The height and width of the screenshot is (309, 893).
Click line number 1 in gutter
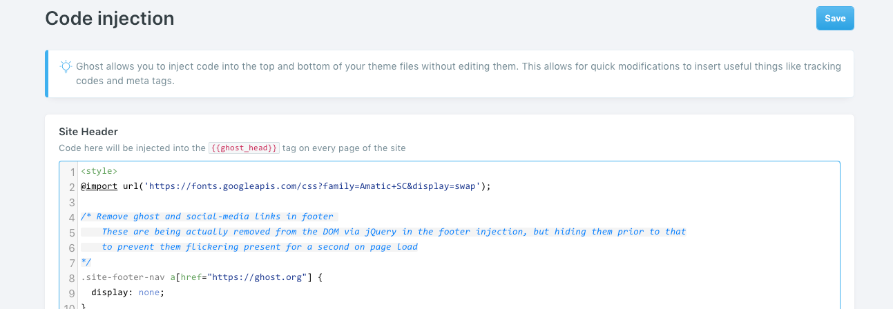click(72, 172)
